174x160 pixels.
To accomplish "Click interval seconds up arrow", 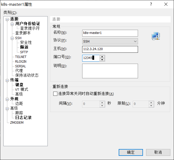I will pyautogui.click(x=102, y=103).
